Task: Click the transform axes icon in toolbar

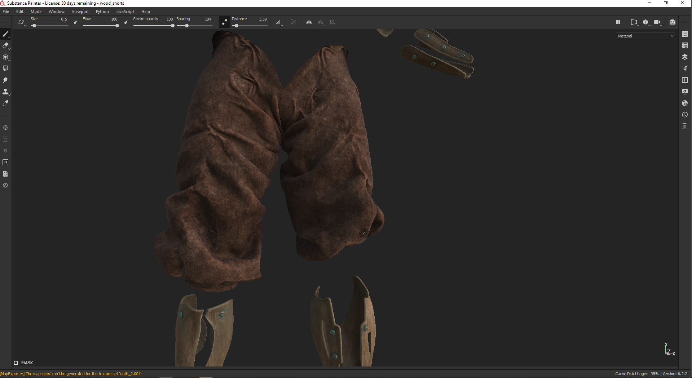Action: 332,22
